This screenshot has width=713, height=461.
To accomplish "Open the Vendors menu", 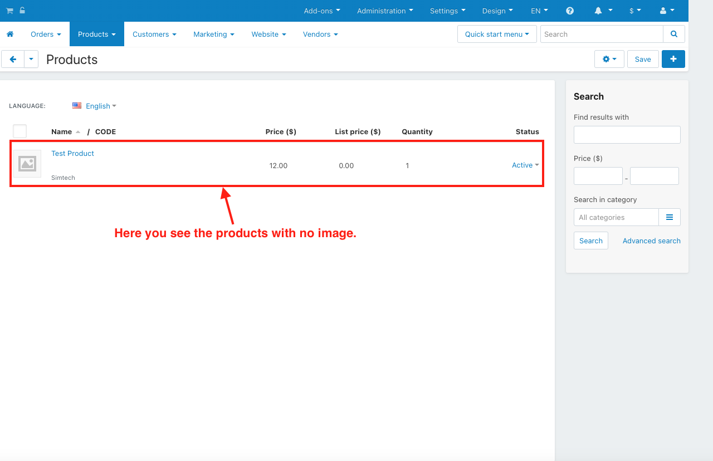I will 320,34.
